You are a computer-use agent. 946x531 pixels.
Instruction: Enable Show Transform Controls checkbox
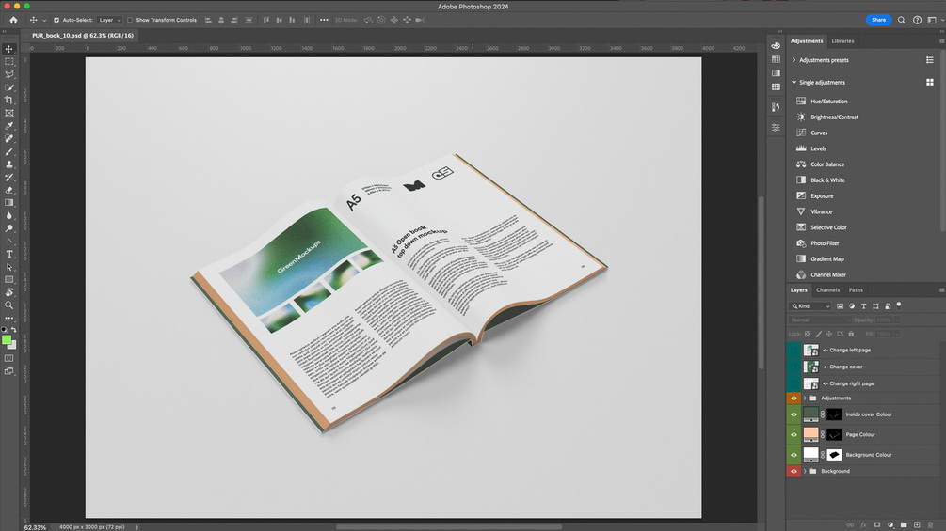point(130,20)
